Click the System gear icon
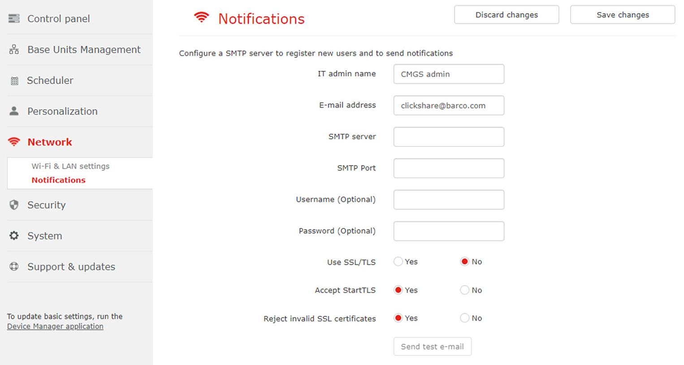684x365 pixels. click(x=14, y=236)
